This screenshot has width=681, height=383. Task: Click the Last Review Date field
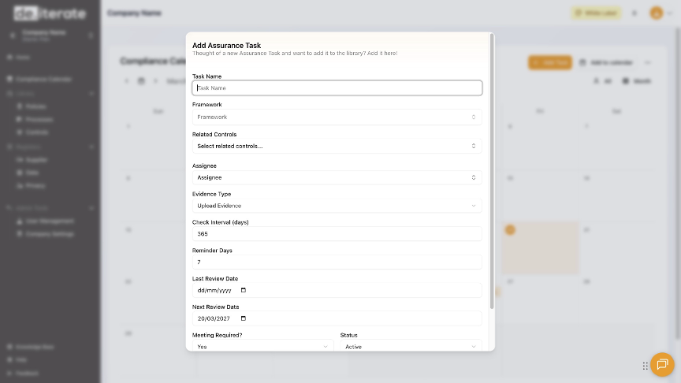pyautogui.click(x=213, y=290)
